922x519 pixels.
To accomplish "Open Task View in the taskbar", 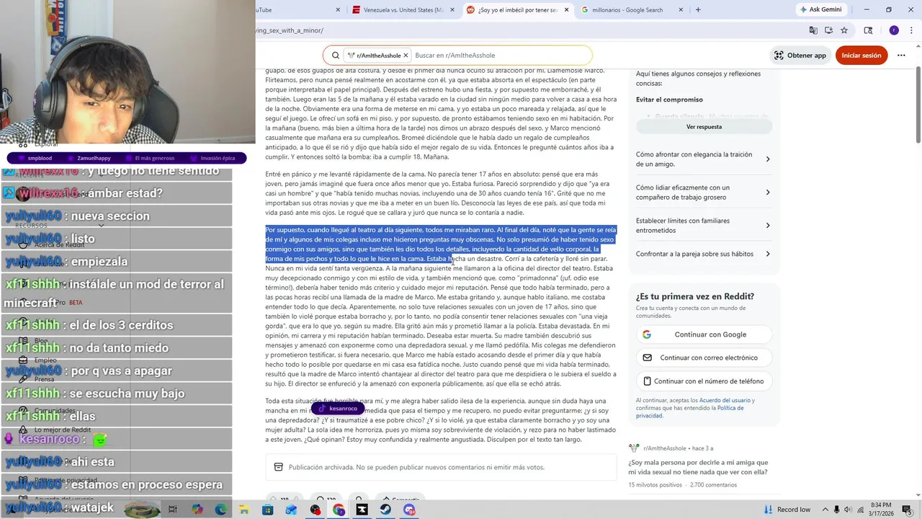I will [x=173, y=510].
